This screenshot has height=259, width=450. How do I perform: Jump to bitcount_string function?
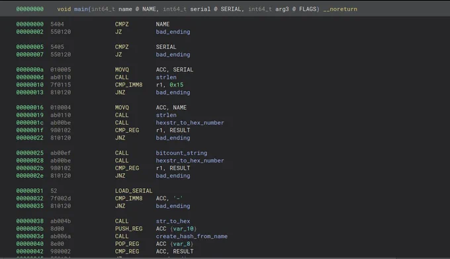tap(181, 153)
